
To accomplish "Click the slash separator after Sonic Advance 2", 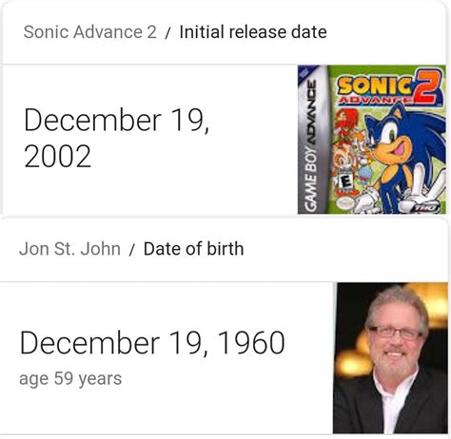I will (168, 33).
